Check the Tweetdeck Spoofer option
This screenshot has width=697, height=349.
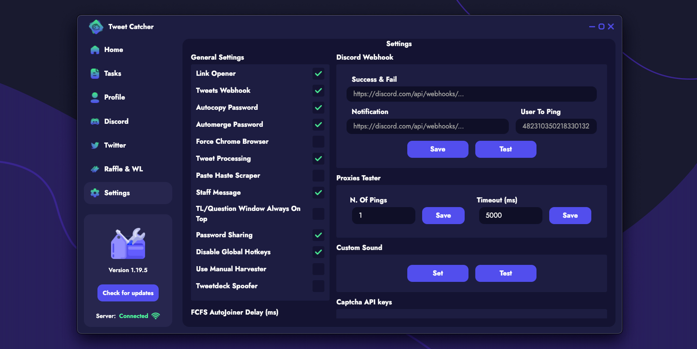pos(318,286)
